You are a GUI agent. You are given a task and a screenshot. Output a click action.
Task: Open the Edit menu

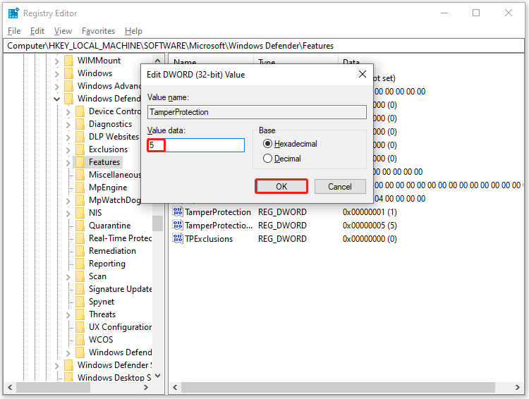(x=37, y=31)
